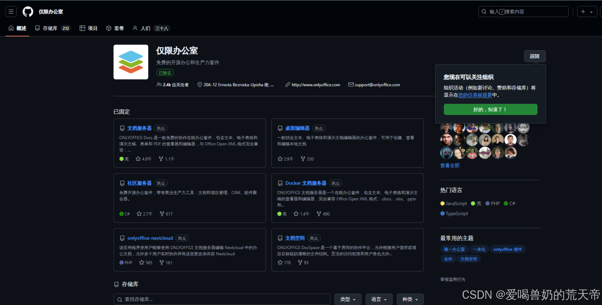Select PHP in top languages
This screenshot has height=305, width=602.
click(x=492, y=204)
